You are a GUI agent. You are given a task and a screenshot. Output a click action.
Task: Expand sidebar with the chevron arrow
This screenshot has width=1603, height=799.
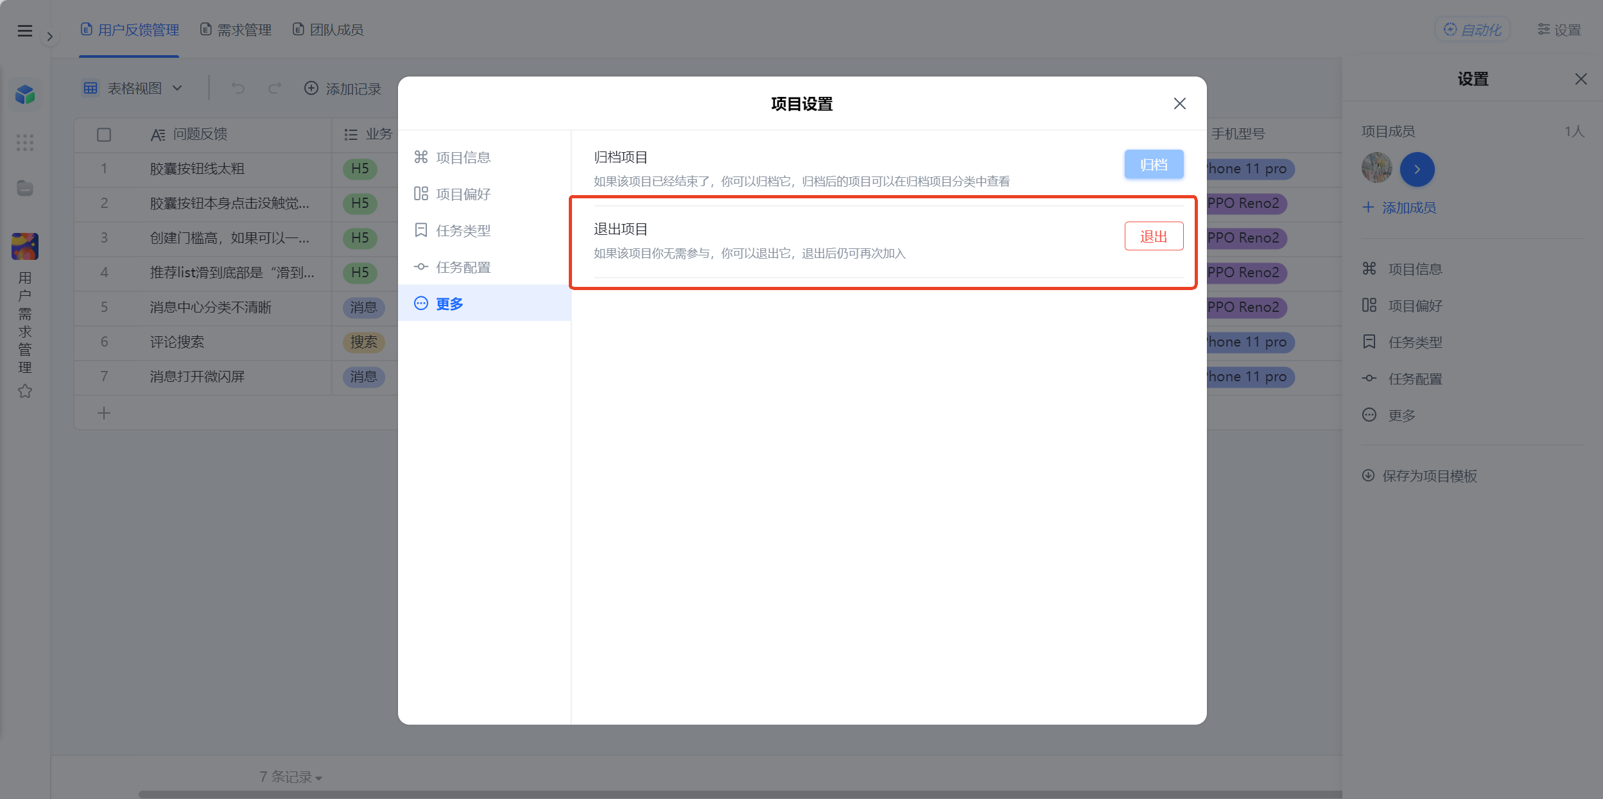pyautogui.click(x=49, y=37)
